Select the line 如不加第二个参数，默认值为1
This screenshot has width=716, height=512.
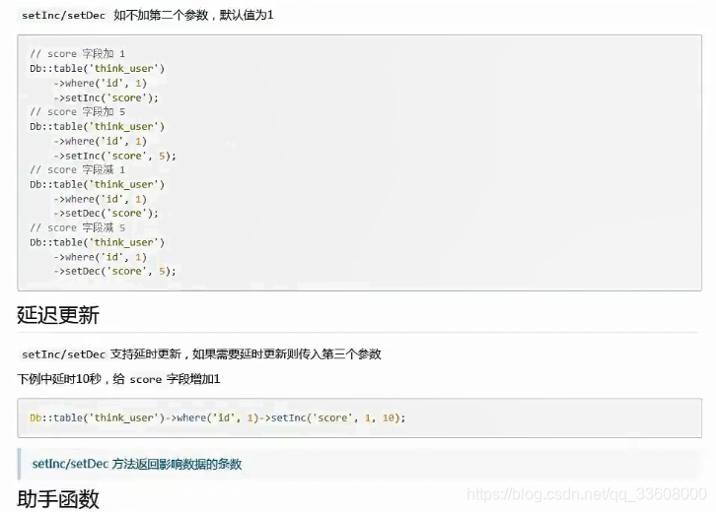click(x=193, y=15)
